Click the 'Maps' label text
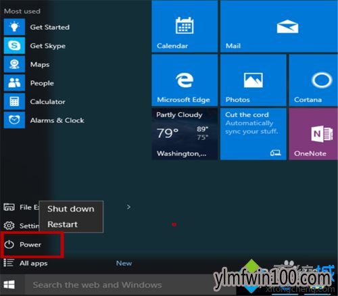 [x=40, y=65]
